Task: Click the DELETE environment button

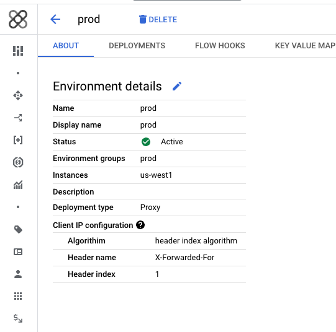Action: [x=158, y=19]
